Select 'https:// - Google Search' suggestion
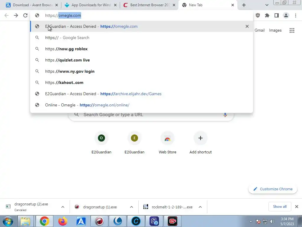Screen dimensions: 302x227 tap(142, 38)
